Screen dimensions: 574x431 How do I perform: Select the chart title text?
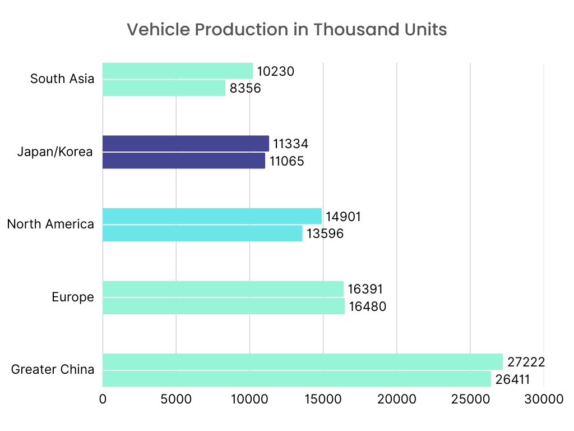pyautogui.click(x=286, y=30)
